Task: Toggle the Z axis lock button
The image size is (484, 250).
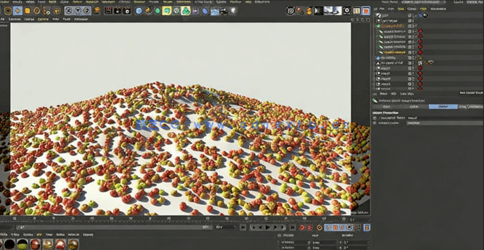Action: pos(87,11)
